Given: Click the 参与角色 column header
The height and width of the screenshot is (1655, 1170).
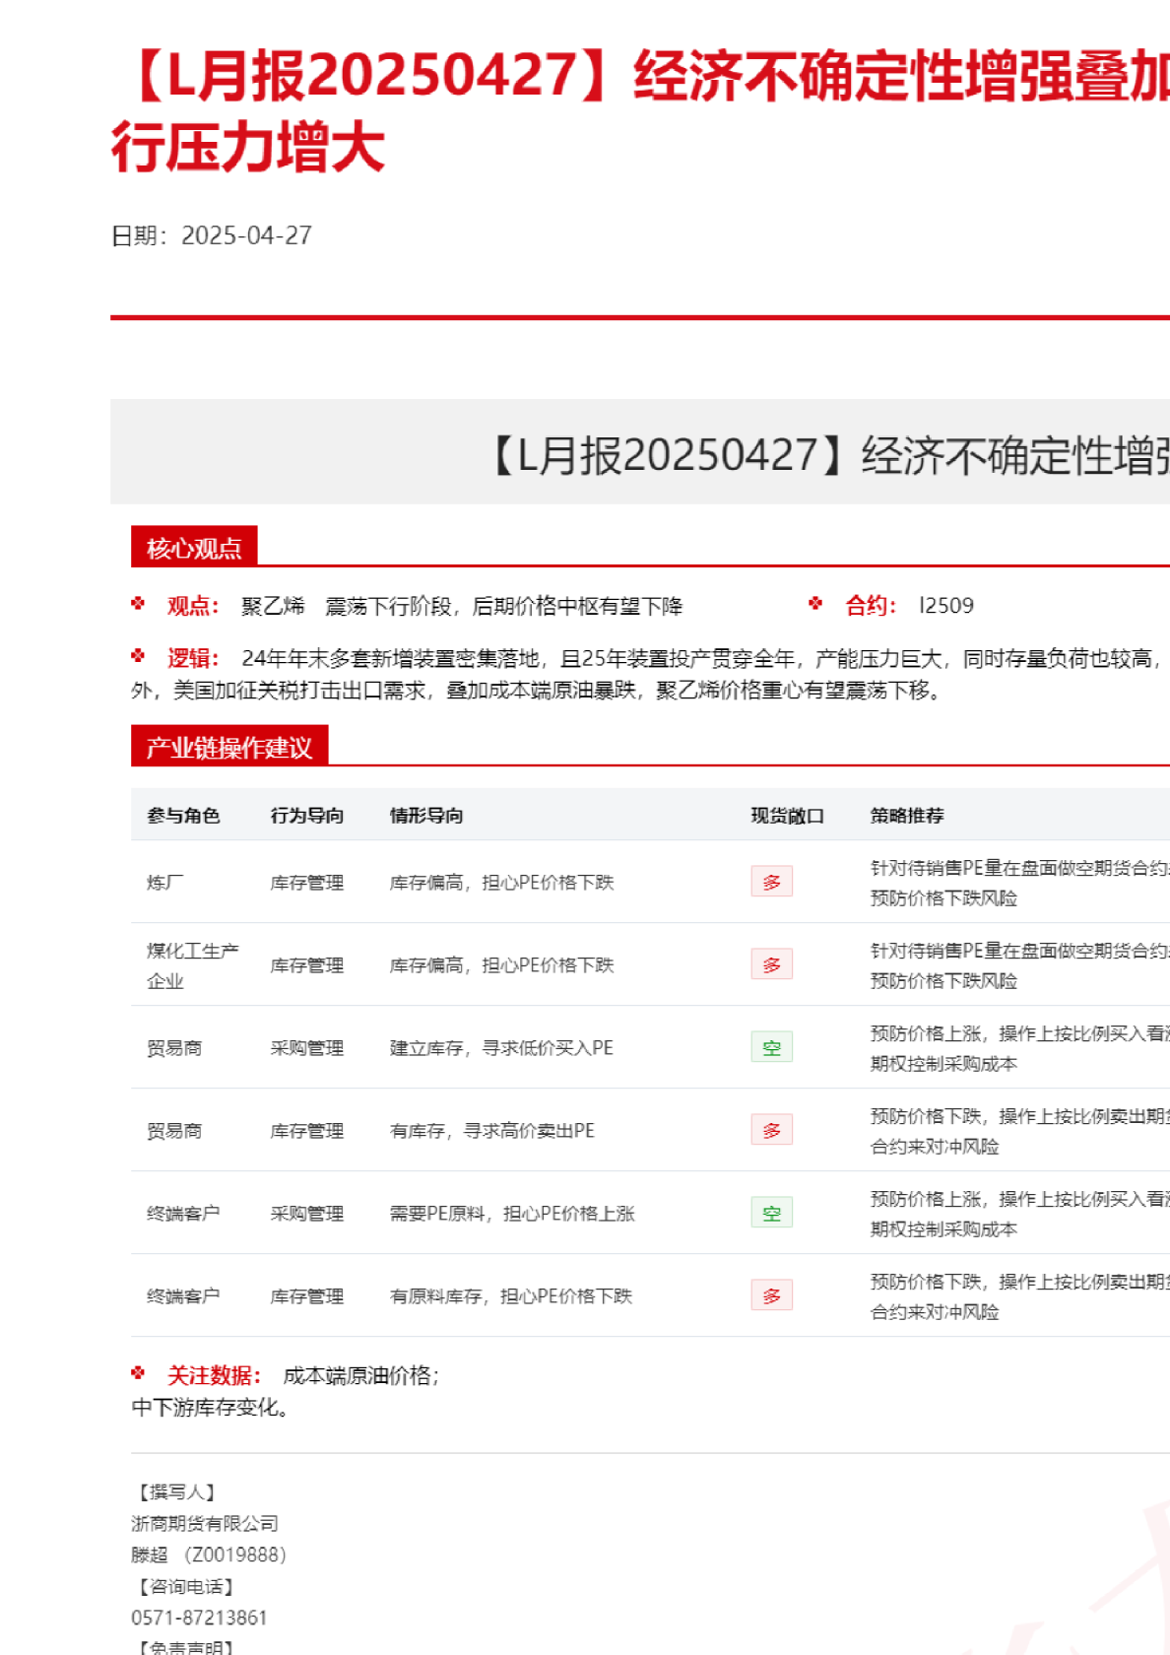Looking at the screenshot, I should pyautogui.click(x=183, y=816).
